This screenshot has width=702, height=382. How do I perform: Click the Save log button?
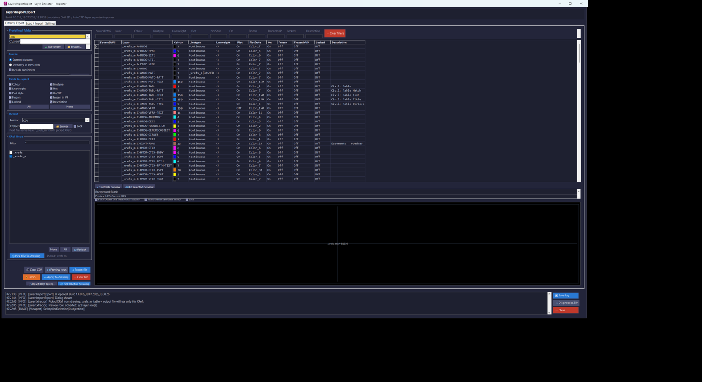coord(566,296)
